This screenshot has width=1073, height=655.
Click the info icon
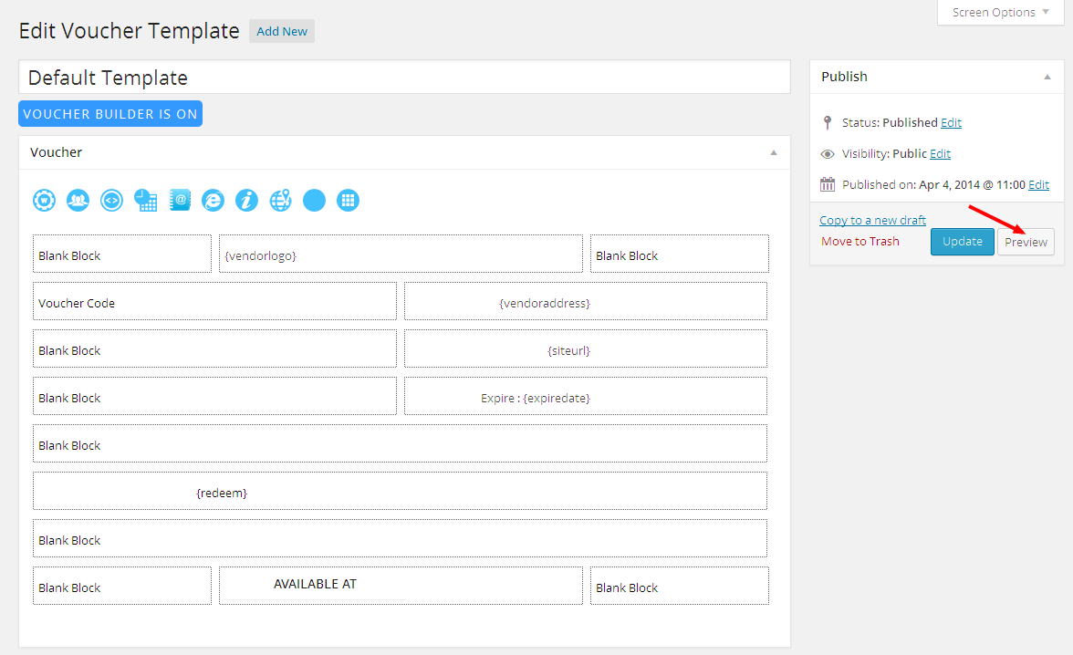point(247,201)
